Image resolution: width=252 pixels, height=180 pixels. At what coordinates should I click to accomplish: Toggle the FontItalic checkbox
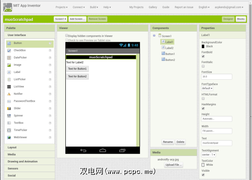203,66
